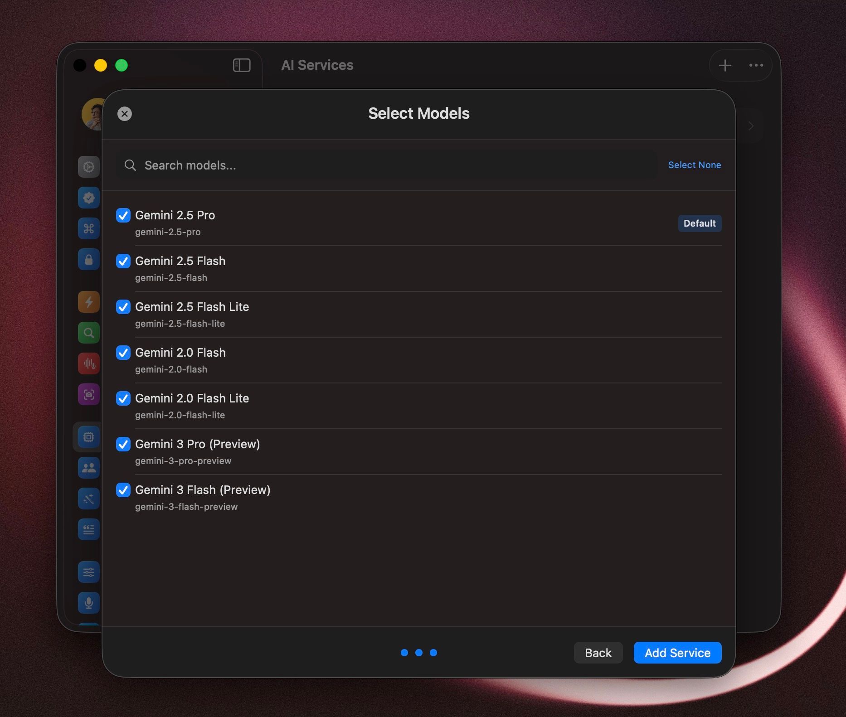846x717 pixels.
Task: Disable the Gemini 3 Flash (Preview) checkbox
Action: click(123, 490)
